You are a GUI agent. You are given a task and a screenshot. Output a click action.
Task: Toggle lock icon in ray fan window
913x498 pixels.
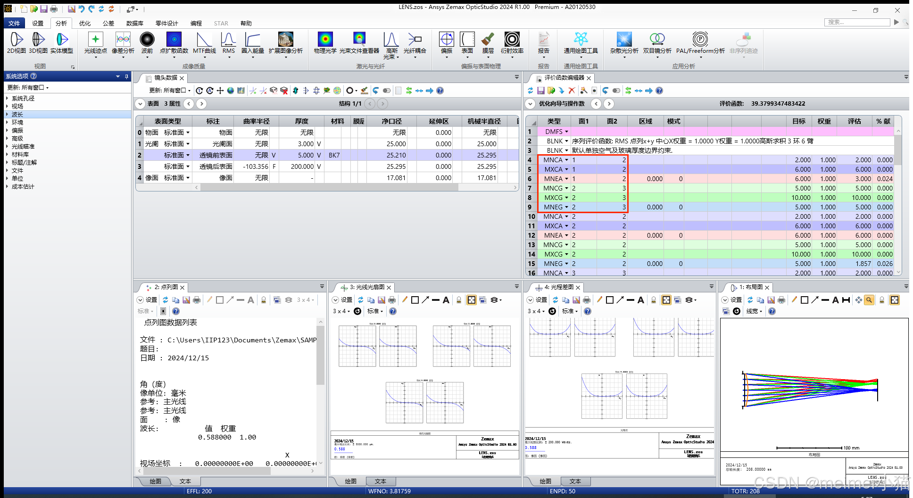coord(458,300)
